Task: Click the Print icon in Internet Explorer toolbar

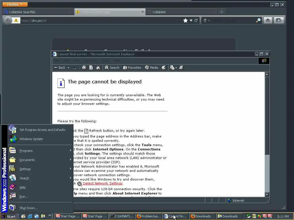Action: [x=181, y=68]
